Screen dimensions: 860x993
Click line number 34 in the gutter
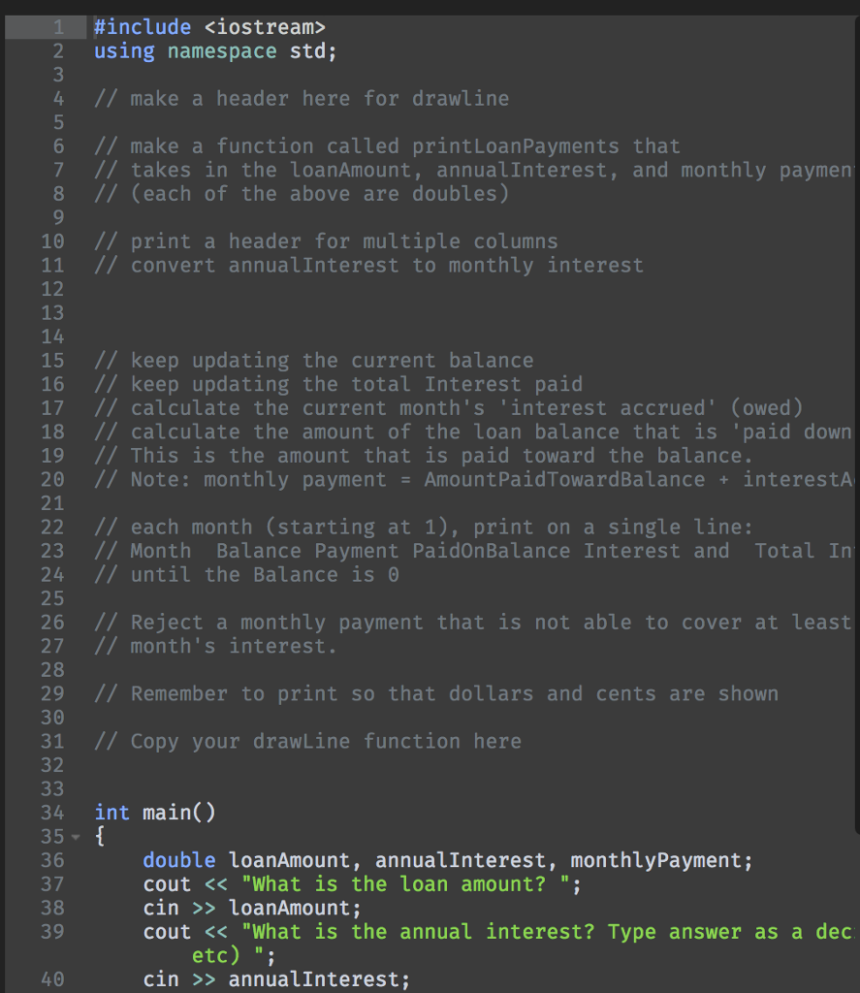tap(52, 813)
